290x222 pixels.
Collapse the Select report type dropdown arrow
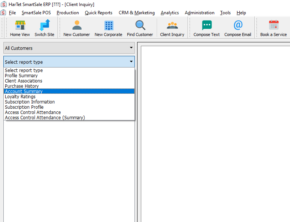131,62
